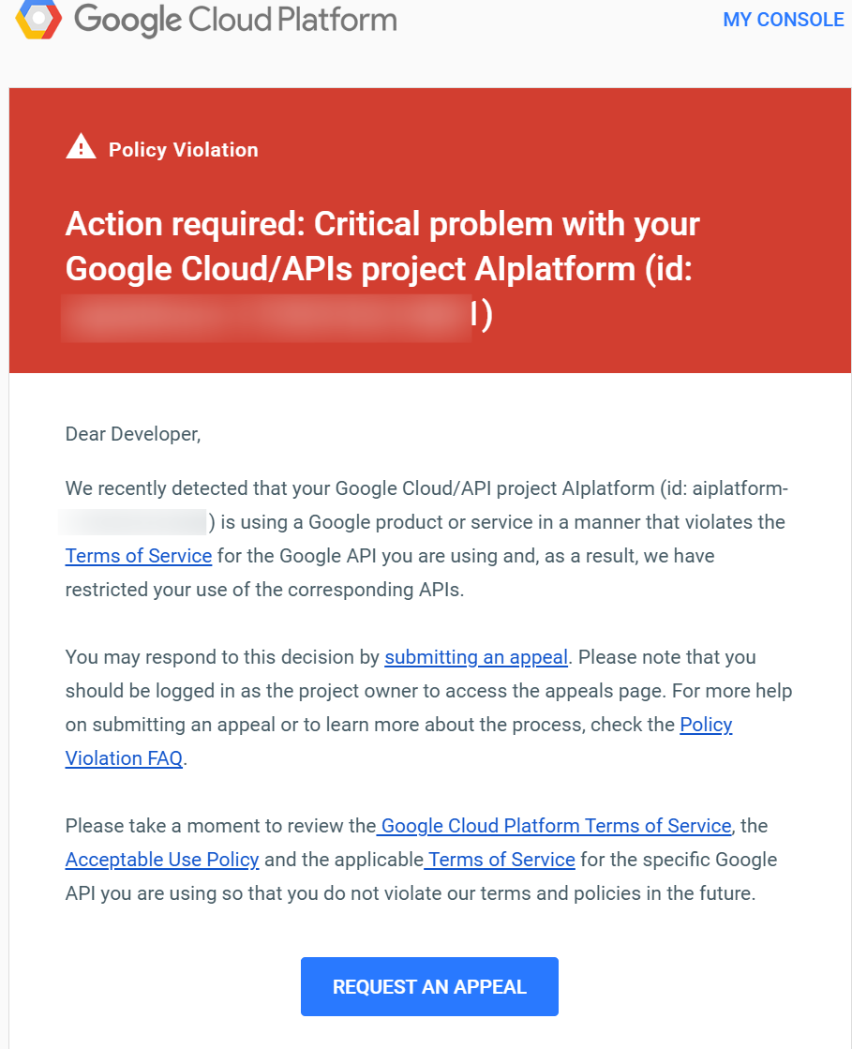This screenshot has height=1049, width=852.
Task: Visit the Acceptable Use Policy link
Action: (162, 859)
